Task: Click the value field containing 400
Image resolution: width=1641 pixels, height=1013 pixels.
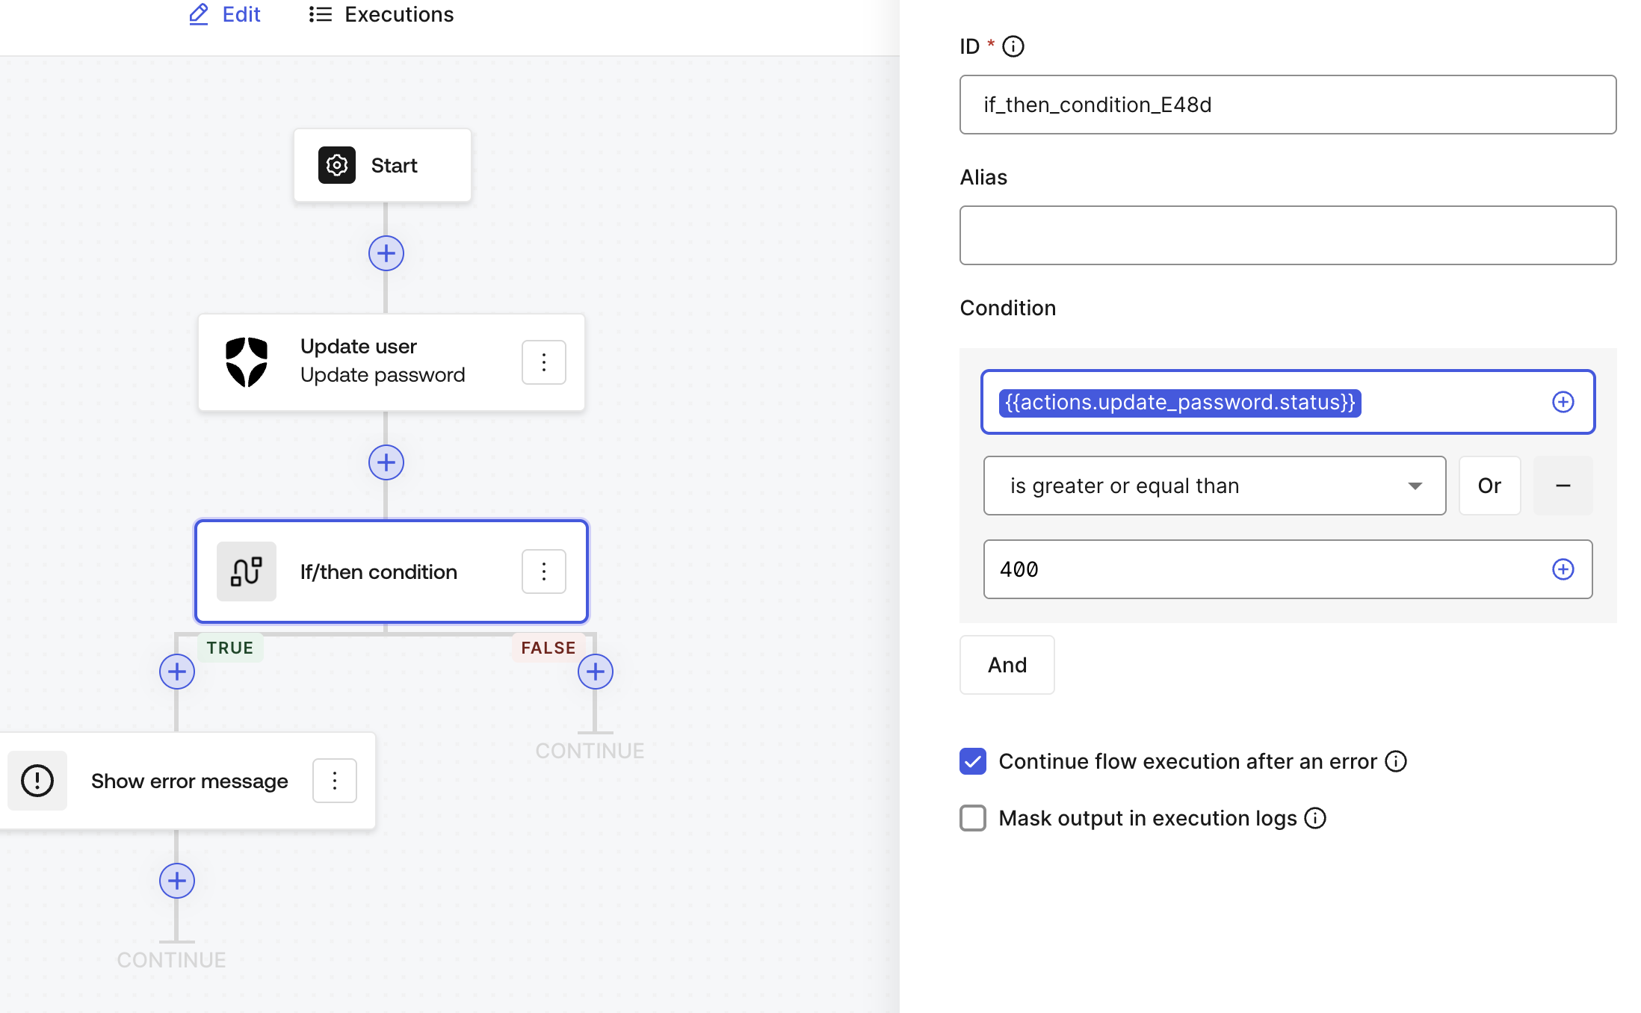Action: click(x=1288, y=569)
